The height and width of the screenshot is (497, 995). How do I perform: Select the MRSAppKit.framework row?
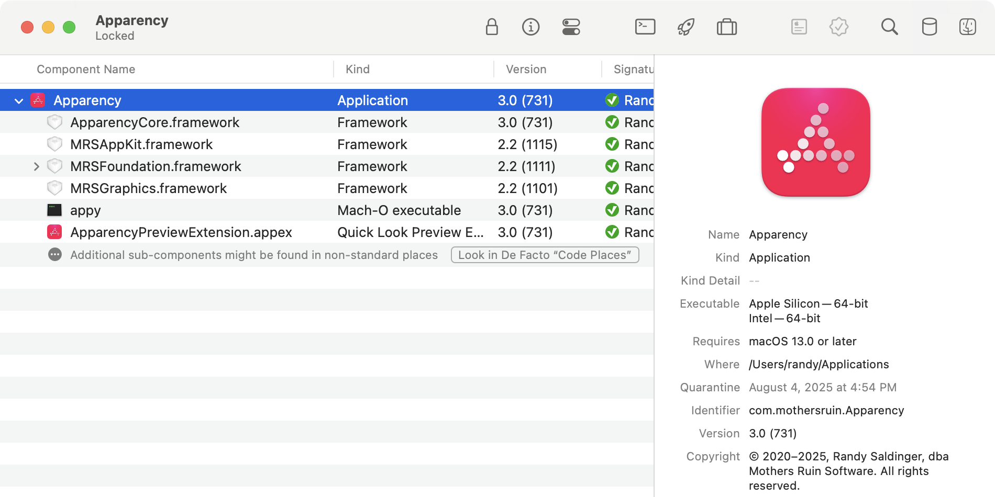tap(141, 144)
